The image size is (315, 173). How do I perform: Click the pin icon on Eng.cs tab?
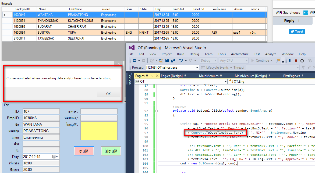click(x=152, y=76)
